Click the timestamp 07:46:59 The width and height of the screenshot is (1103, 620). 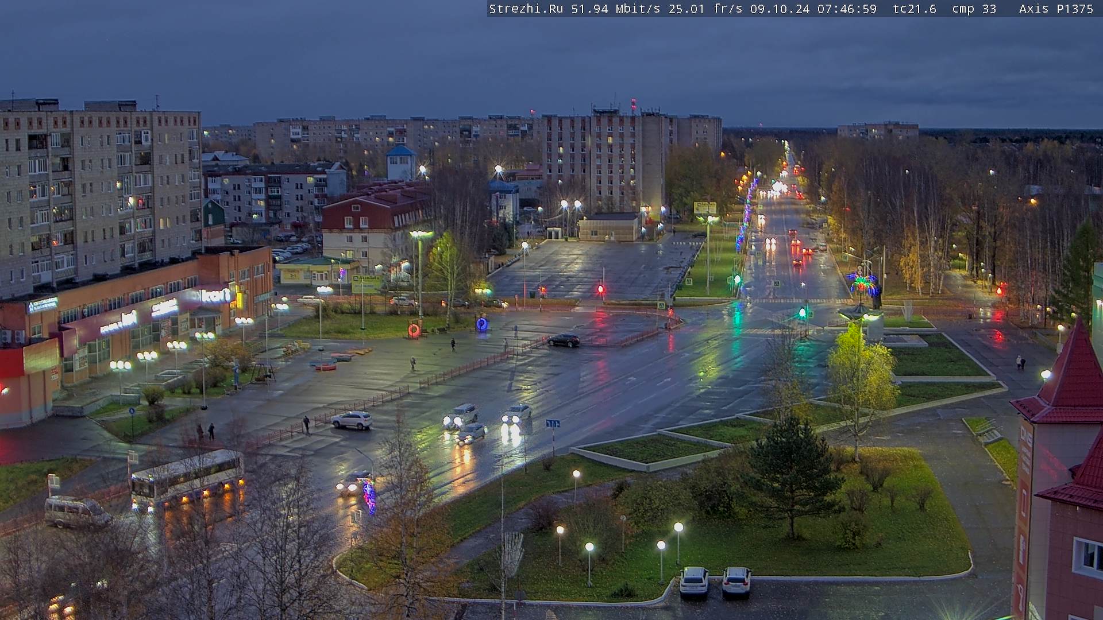pos(847,9)
